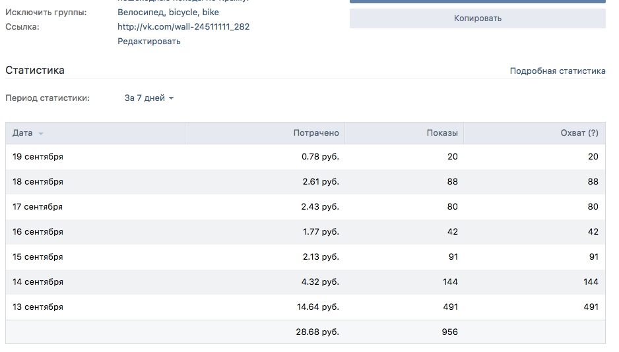
Task: Click the Статистика section heading
Action: (35, 71)
